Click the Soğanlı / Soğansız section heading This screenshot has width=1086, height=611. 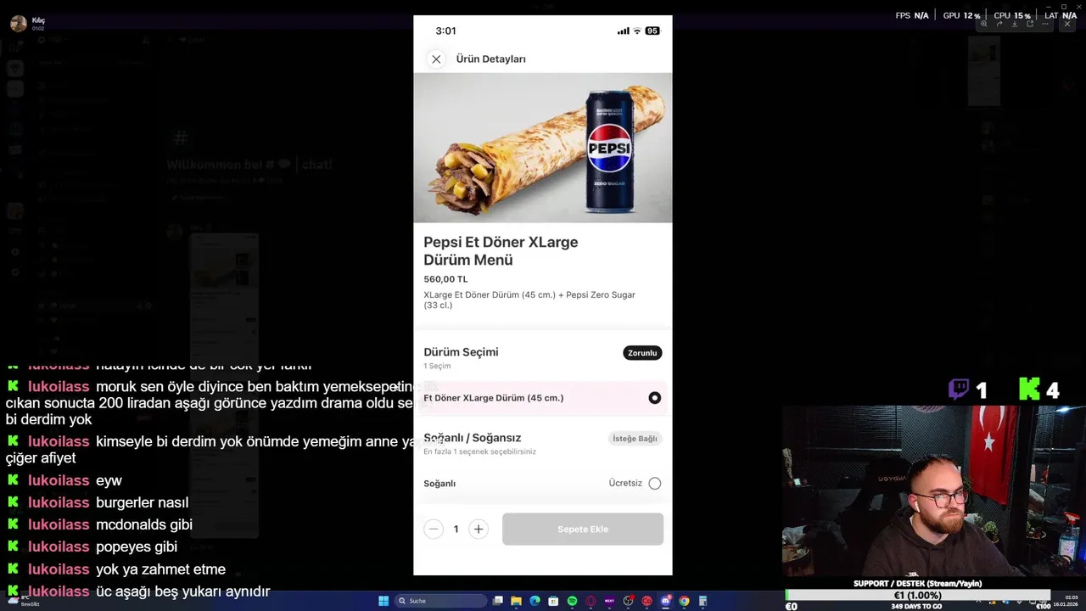(473, 438)
